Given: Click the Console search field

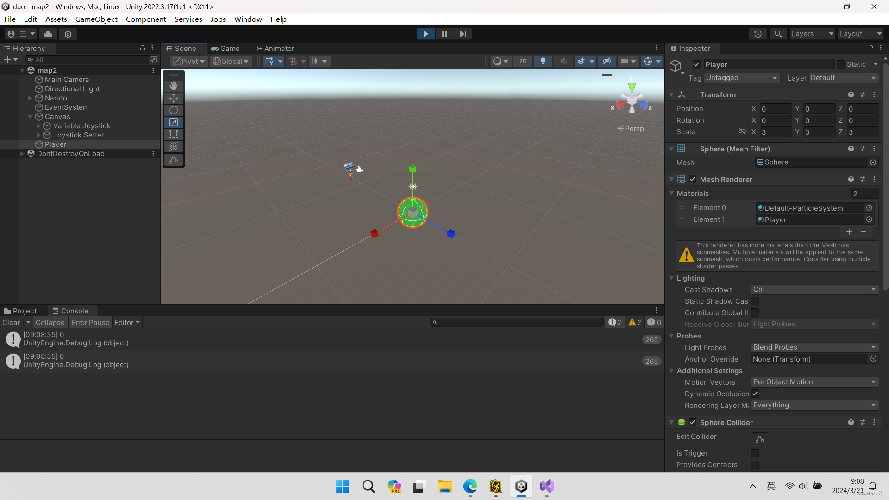Looking at the screenshot, I should tap(516, 322).
